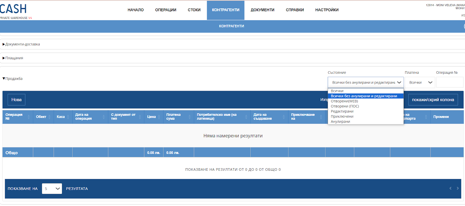465x206 pixels.
Task: Click the Няма намерени резултати message
Action: [233, 136]
